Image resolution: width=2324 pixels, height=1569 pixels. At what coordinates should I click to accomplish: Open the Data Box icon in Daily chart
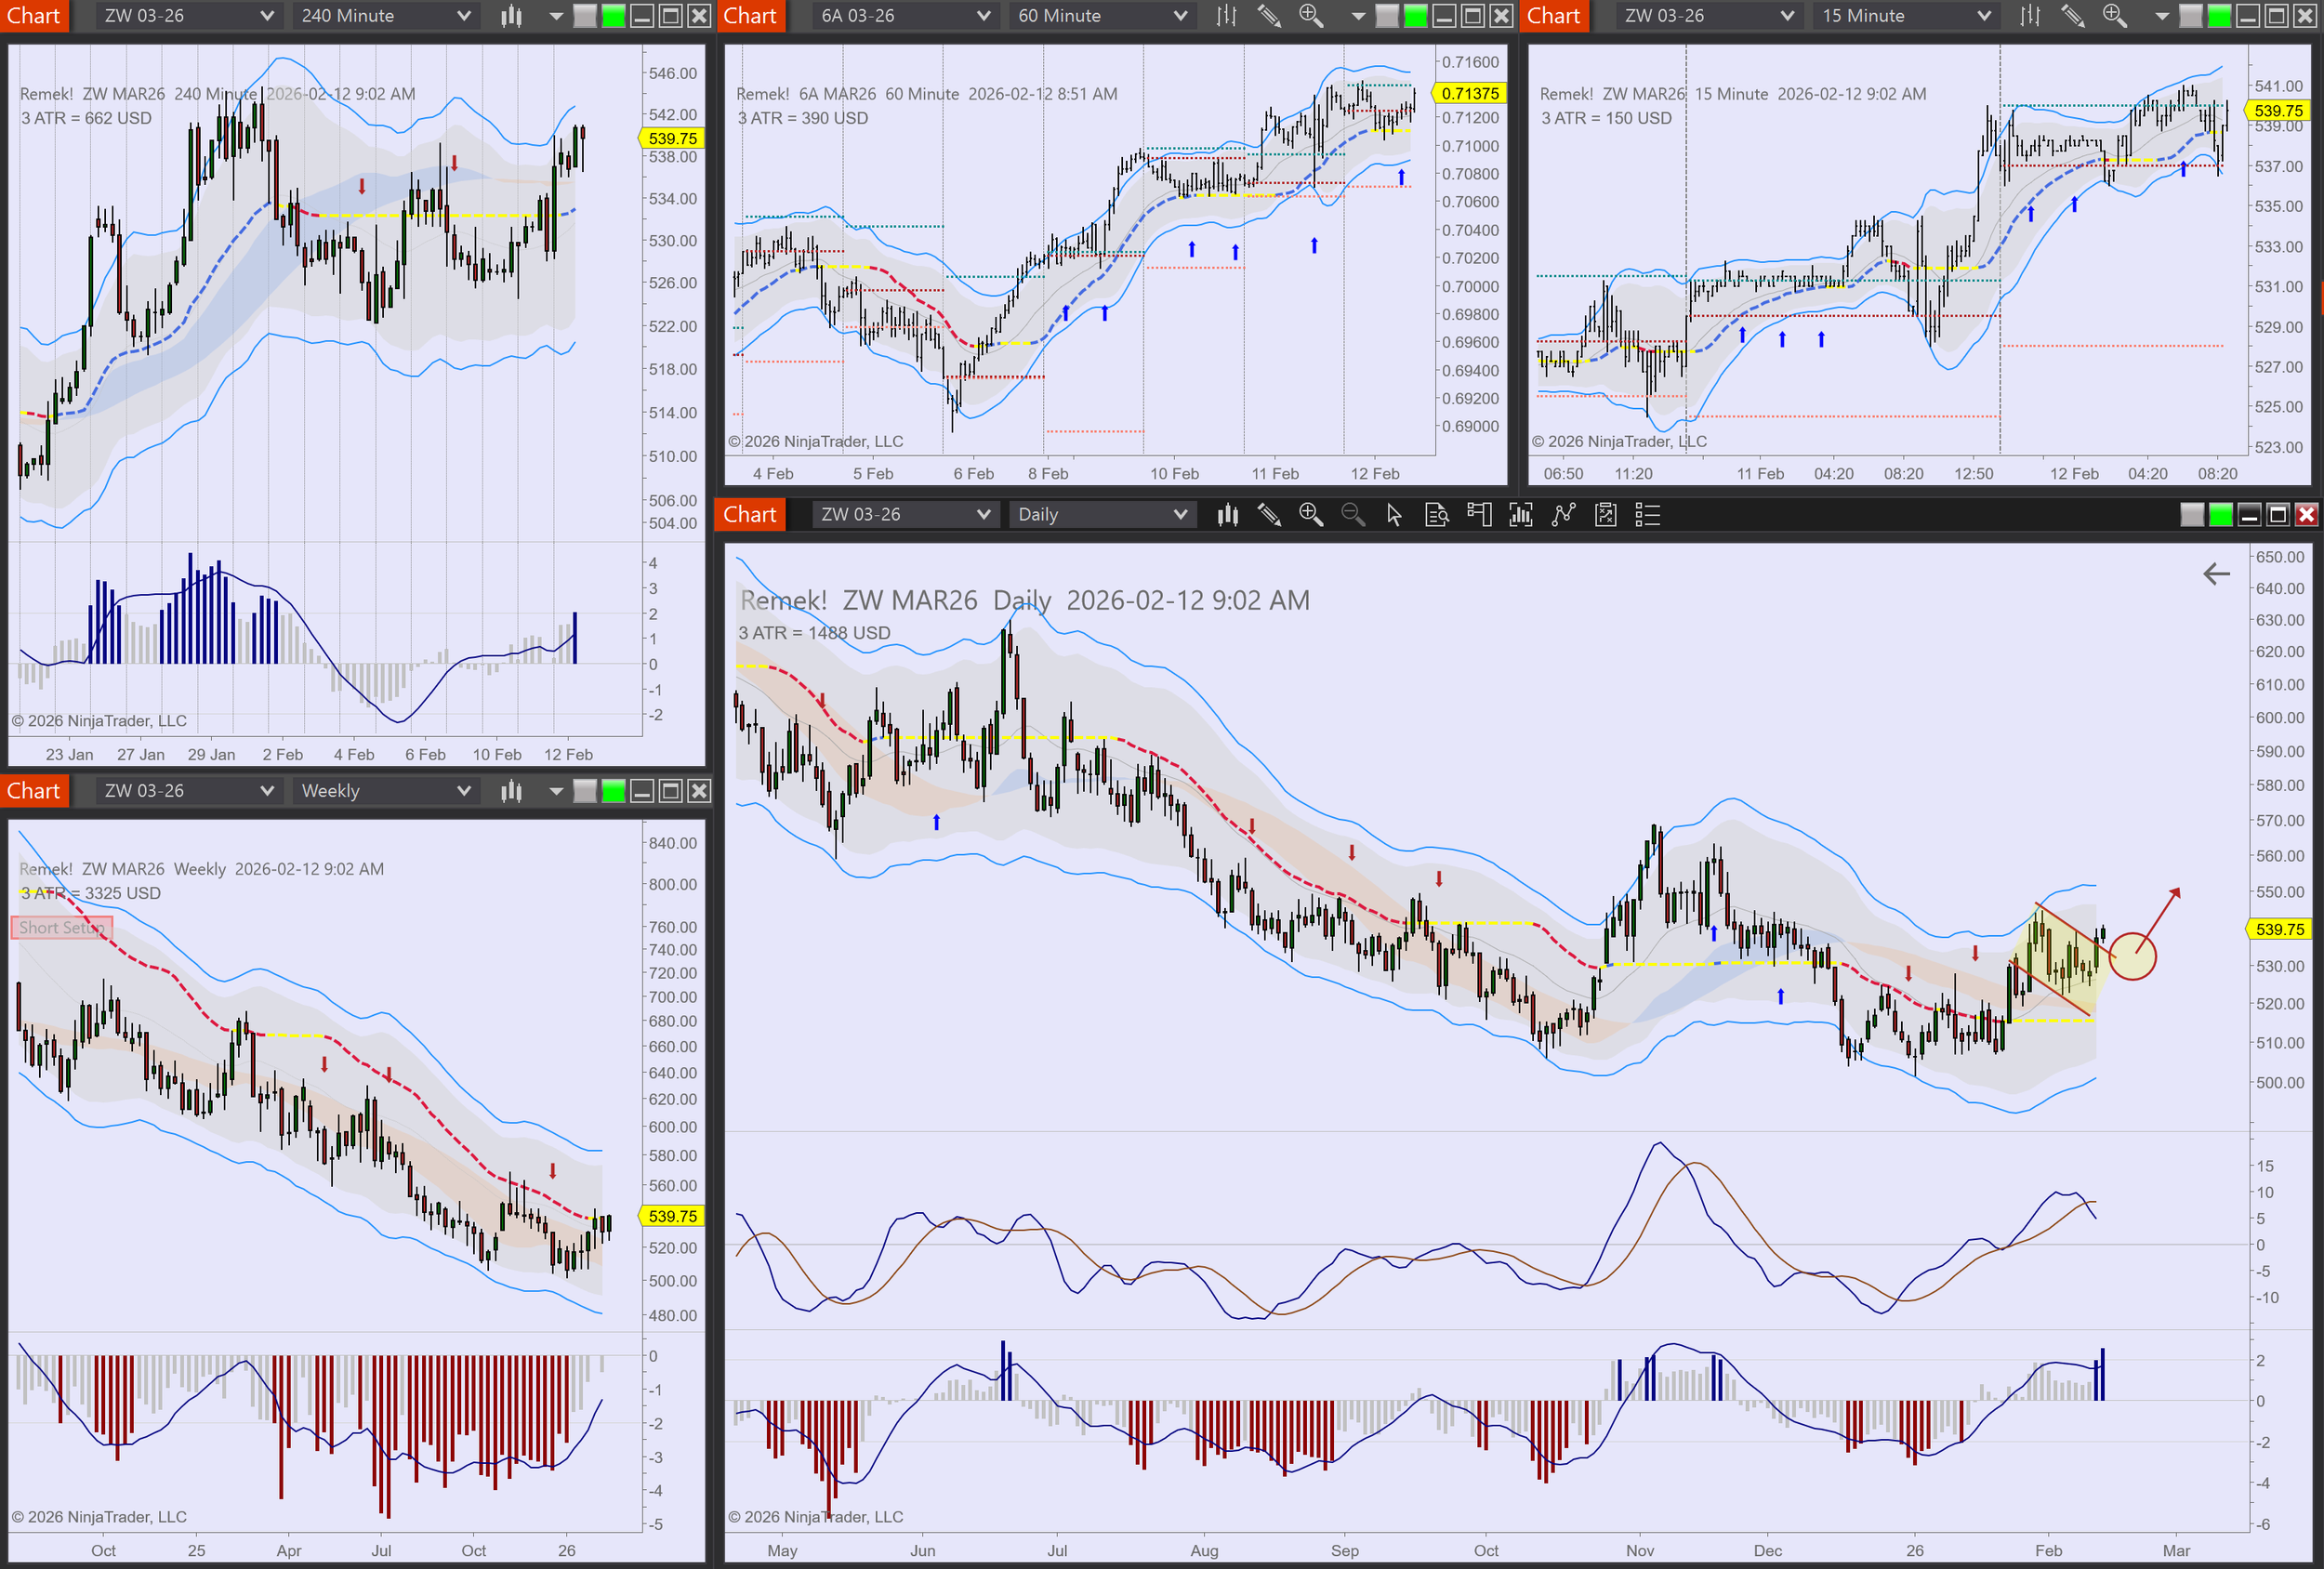coord(1436,515)
